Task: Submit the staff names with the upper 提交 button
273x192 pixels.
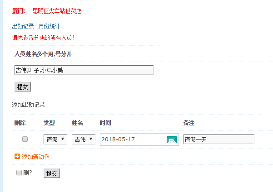Action: pyautogui.click(x=23, y=87)
